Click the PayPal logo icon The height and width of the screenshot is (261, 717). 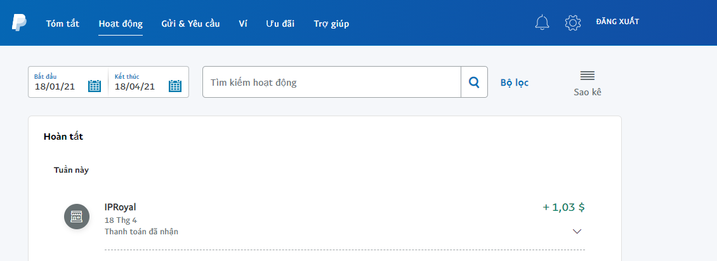pyautogui.click(x=19, y=23)
